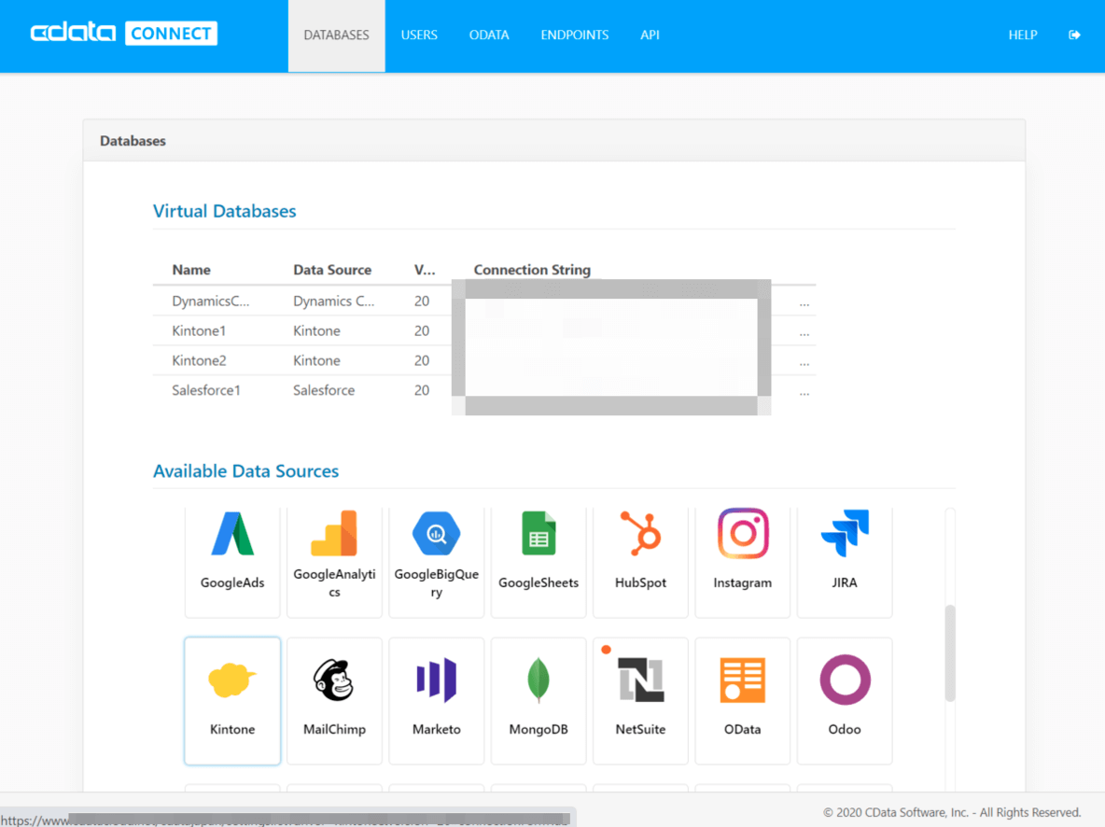
Task: Open the Help link
Action: [1023, 35]
